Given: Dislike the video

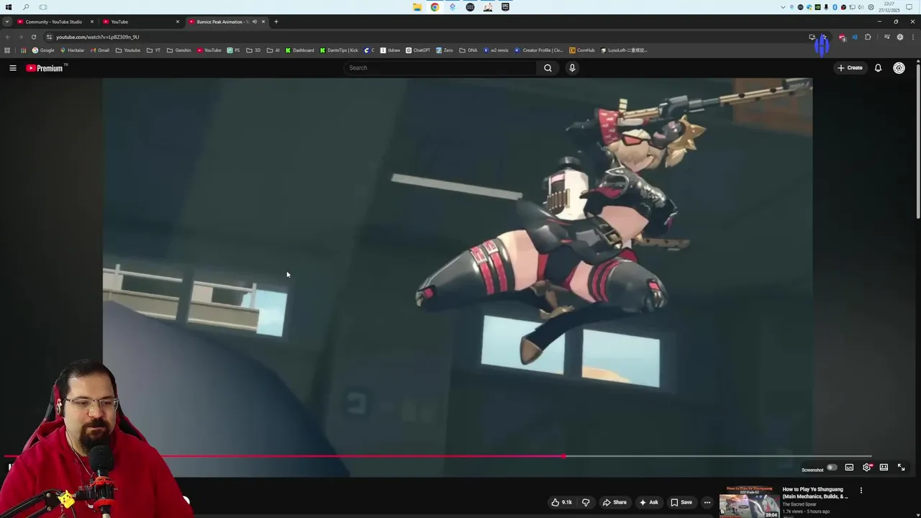Looking at the screenshot, I should tap(586, 502).
